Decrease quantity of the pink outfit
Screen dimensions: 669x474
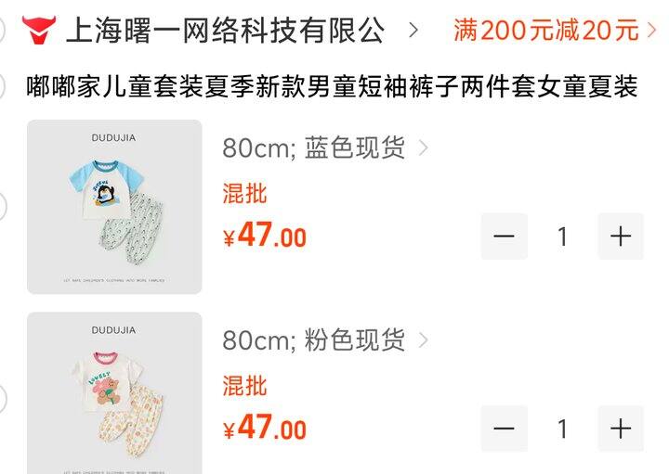tap(504, 429)
